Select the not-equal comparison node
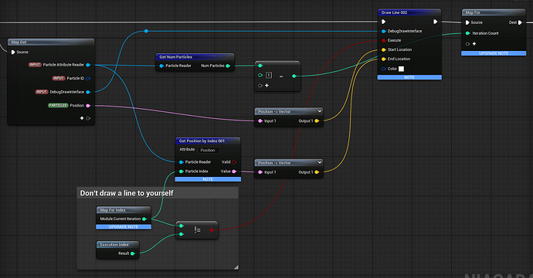This screenshot has width=533, height=278. [x=197, y=230]
